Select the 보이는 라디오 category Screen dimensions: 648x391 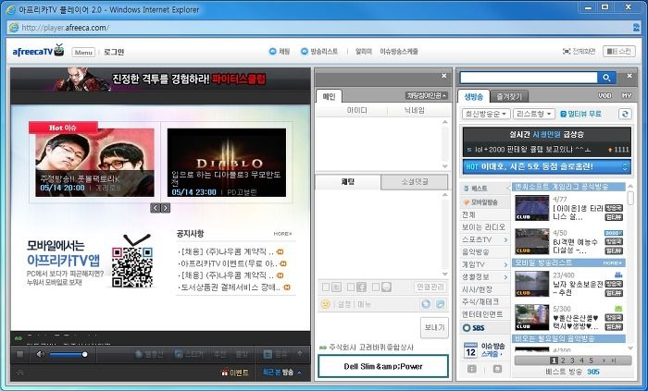[483, 227]
